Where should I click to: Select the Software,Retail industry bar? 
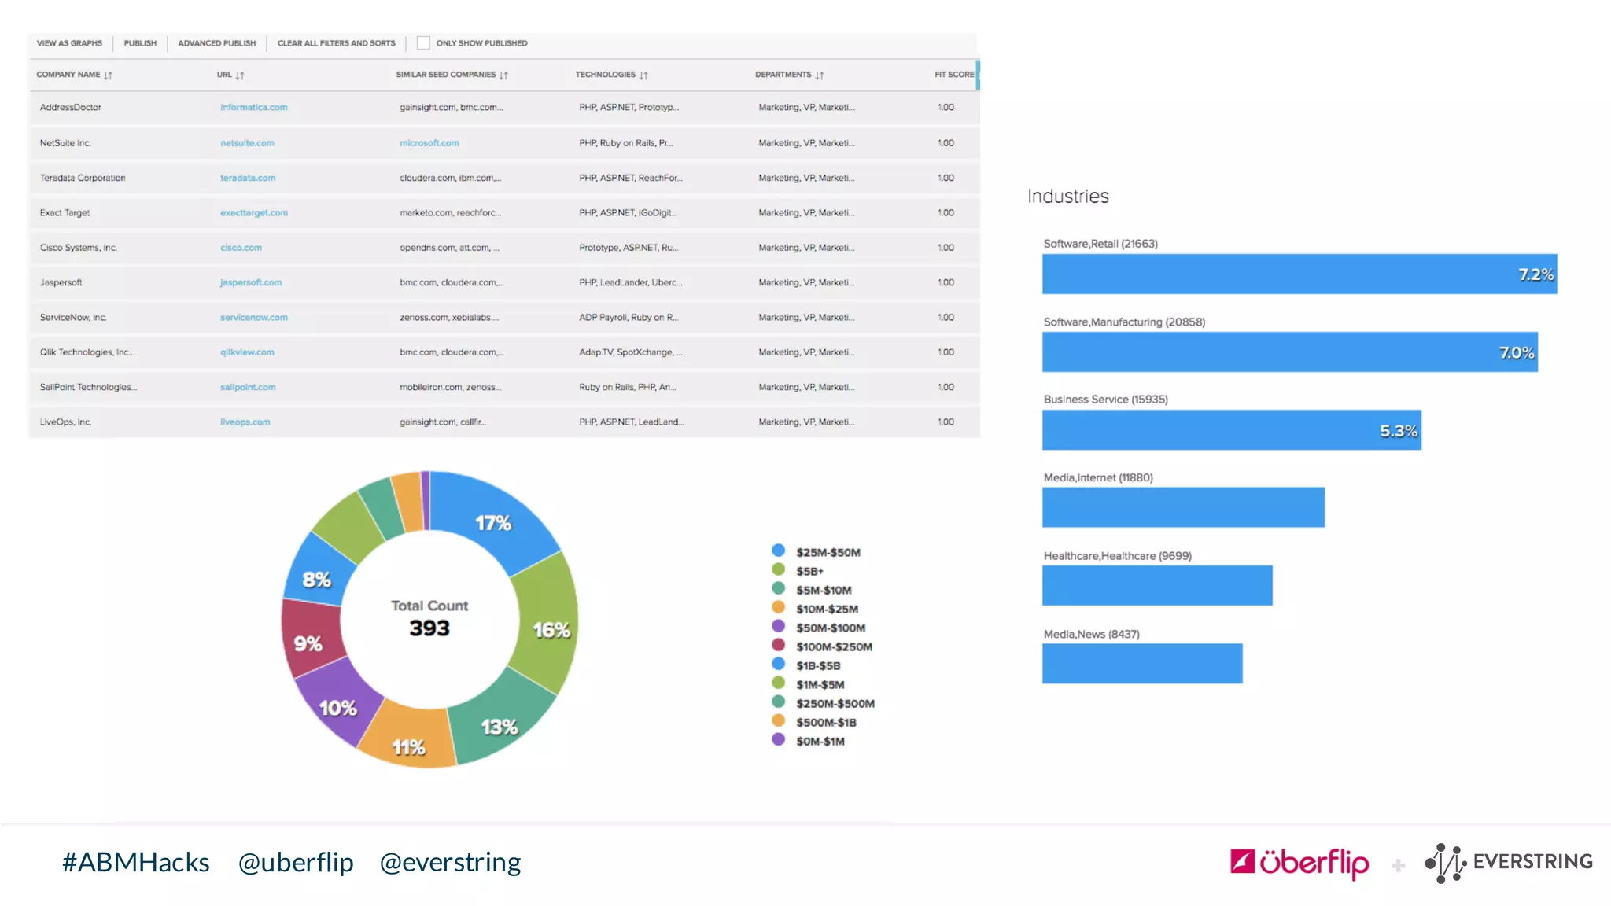(x=1299, y=274)
